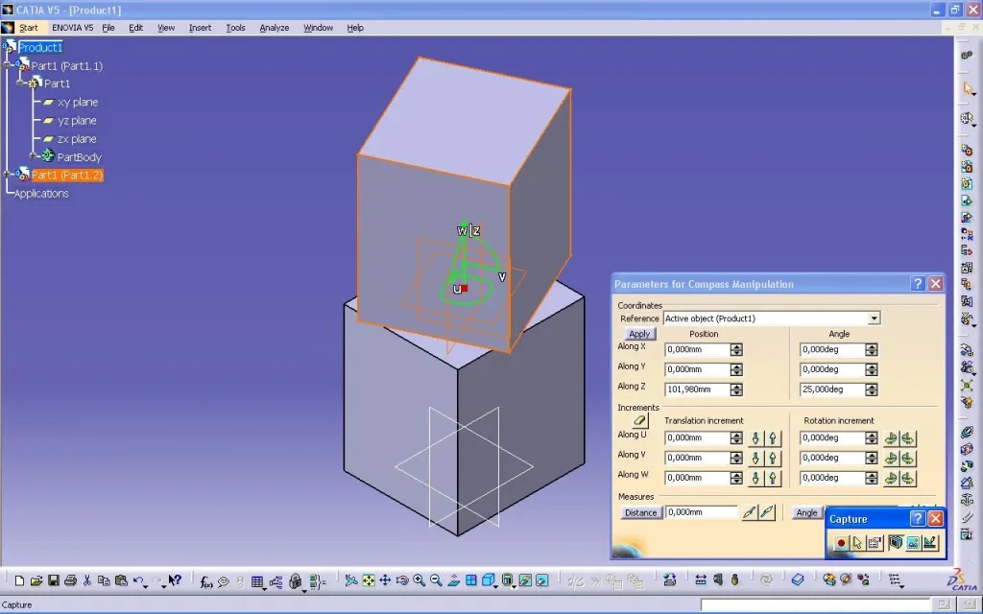Select the Applications node in the tree
Screen dimensions: 983x614
(x=41, y=194)
